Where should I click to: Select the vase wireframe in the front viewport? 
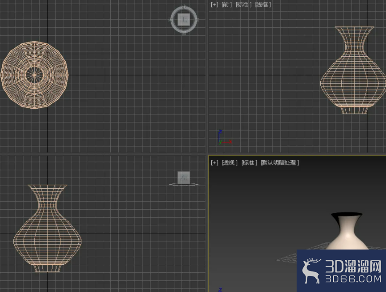coord(353,70)
